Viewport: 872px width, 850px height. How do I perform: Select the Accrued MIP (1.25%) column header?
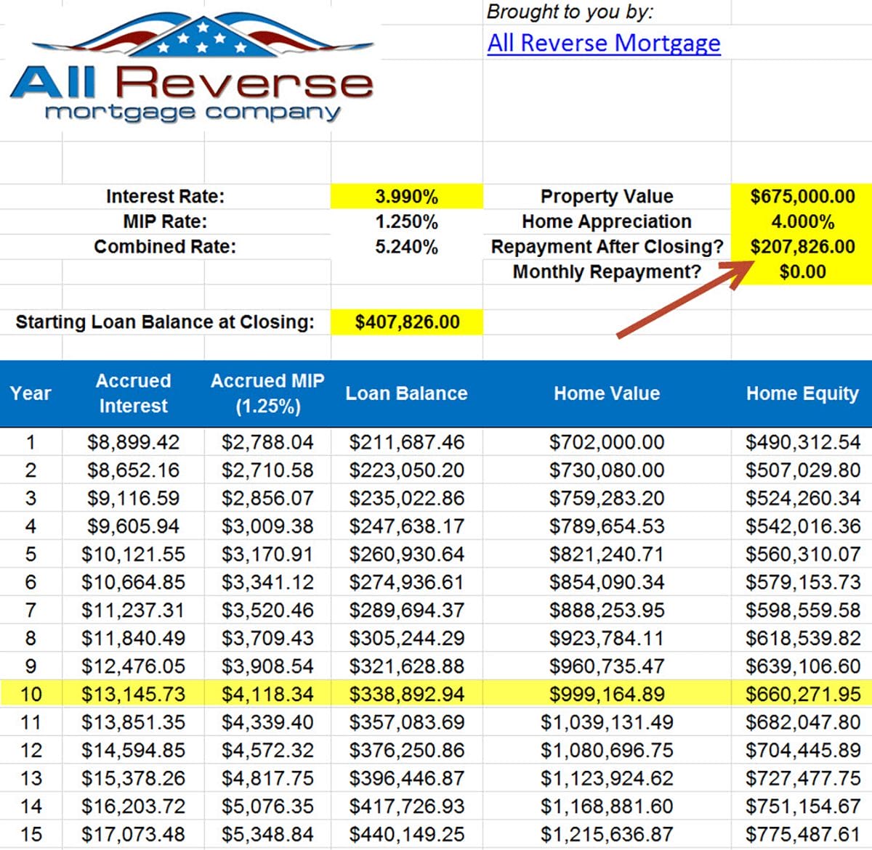pyautogui.click(x=267, y=393)
